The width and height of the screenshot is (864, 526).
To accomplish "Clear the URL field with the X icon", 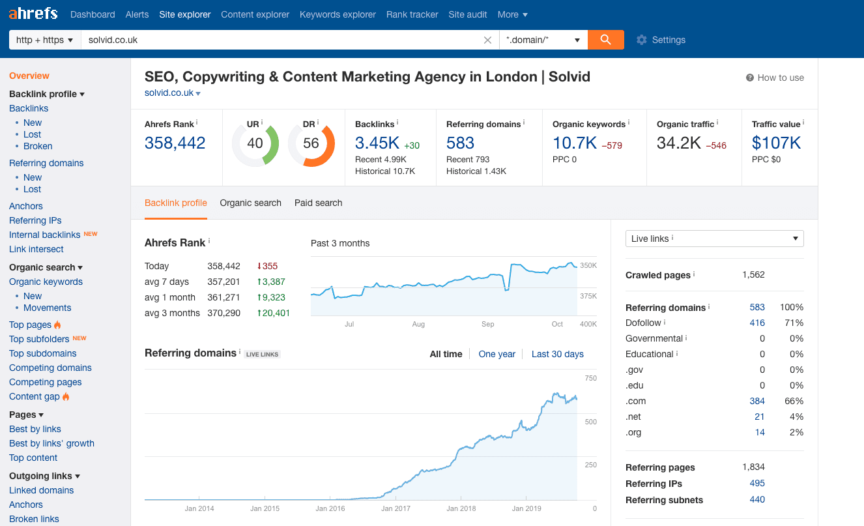I will [x=487, y=40].
